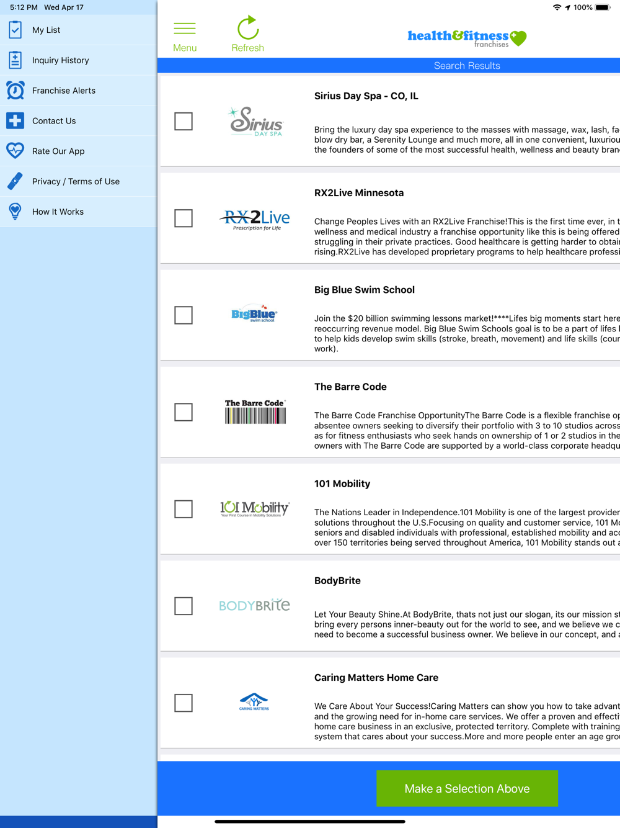Open My List menu item
The height and width of the screenshot is (828, 620).
[78, 30]
